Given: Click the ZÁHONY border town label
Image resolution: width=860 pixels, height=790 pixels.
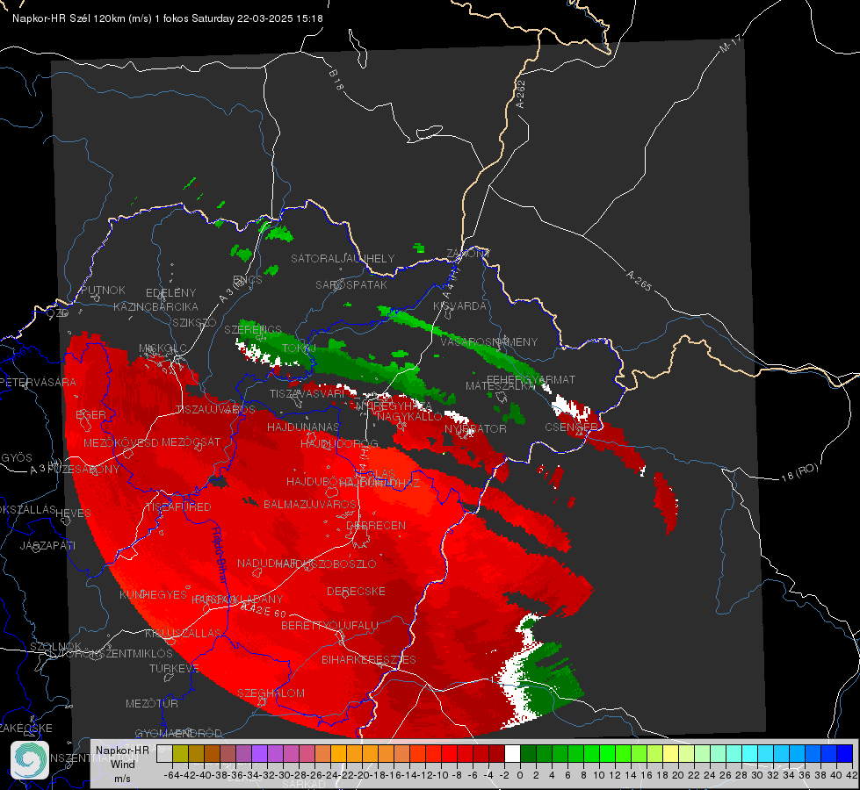Looking at the screenshot, I should (468, 254).
